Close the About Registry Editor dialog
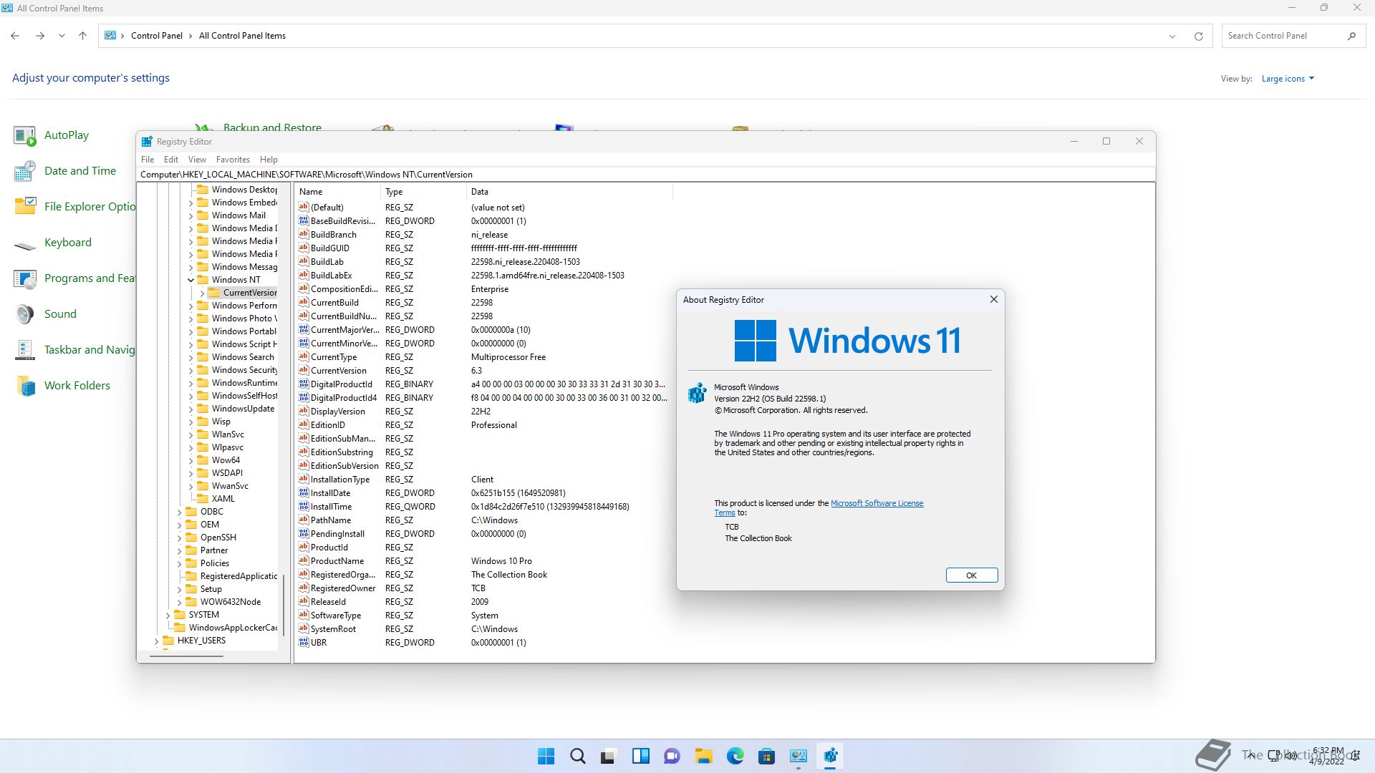The width and height of the screenshot is (1375, 773). pyautogui.click(x=993, y=300)
